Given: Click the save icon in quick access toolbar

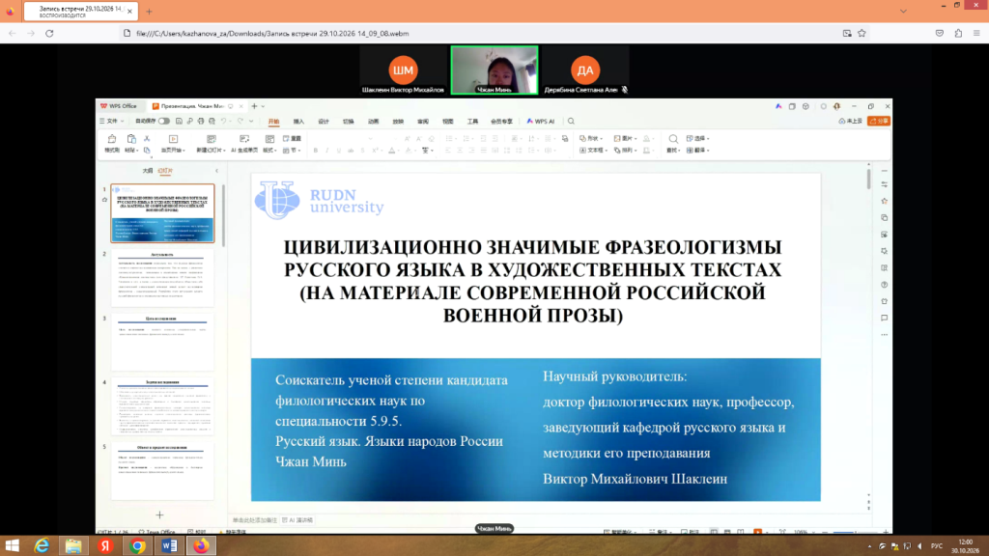Looking at the screenshot, I should pos(179,121).
